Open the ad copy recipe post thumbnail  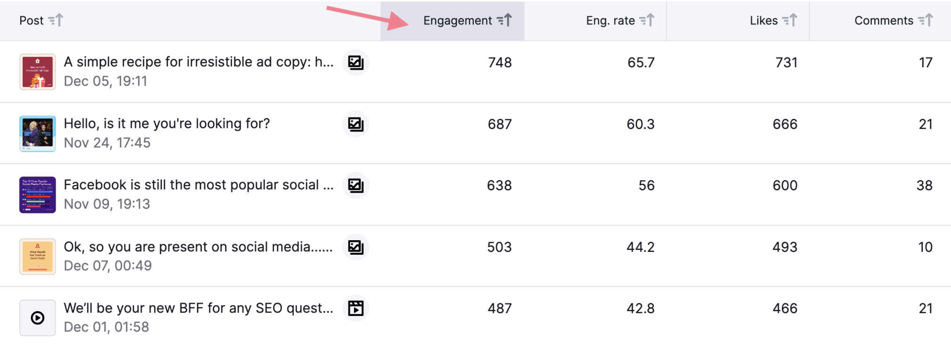pyautogui.click(x=38, y=72)
